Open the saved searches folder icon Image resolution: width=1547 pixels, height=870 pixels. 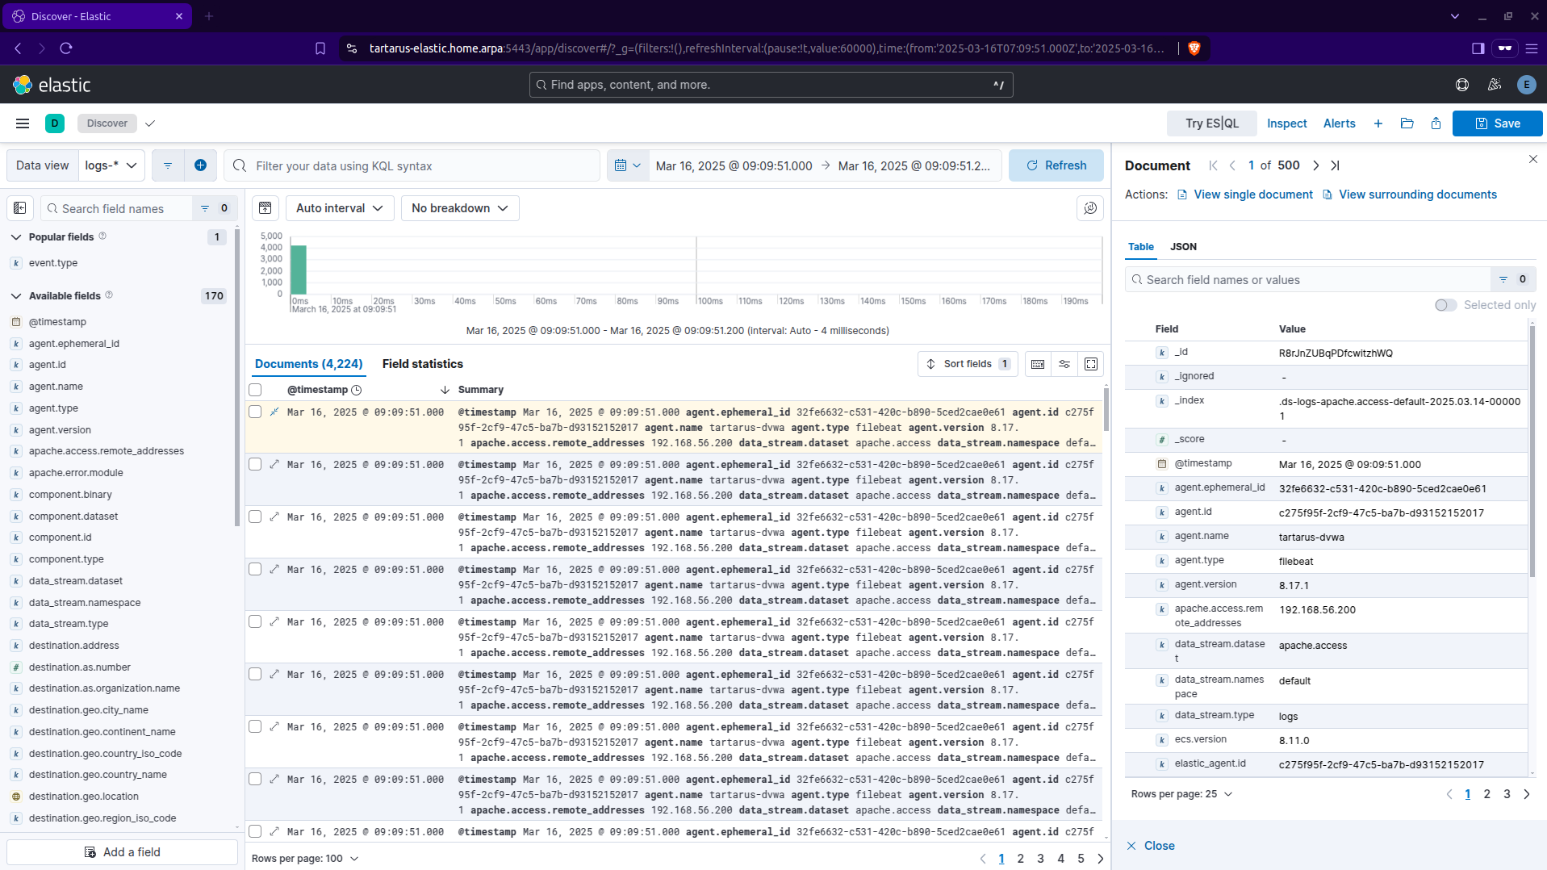(1407, 123)
